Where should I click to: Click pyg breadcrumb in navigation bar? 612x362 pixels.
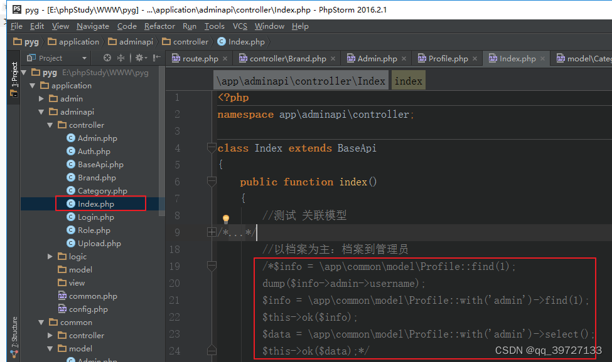(26, 42)
